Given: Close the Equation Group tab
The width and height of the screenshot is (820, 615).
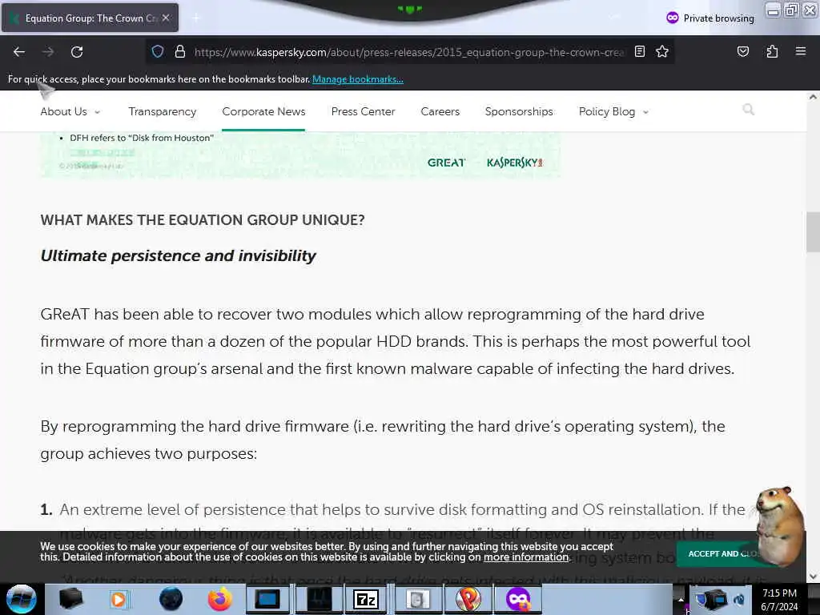Looking at the screenshot, I should [165, 18].
